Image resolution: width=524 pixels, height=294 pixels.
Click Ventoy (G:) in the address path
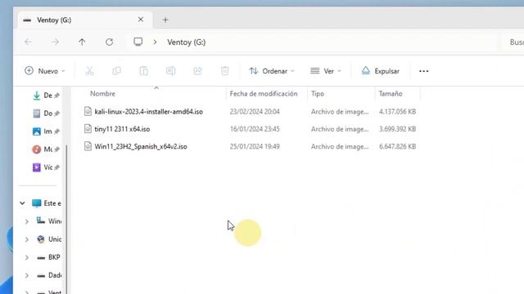click(187, 42)
